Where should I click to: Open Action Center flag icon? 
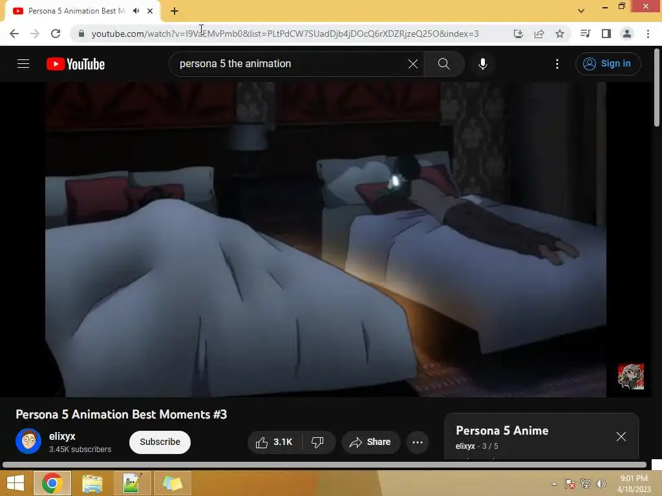coord(570,484)
